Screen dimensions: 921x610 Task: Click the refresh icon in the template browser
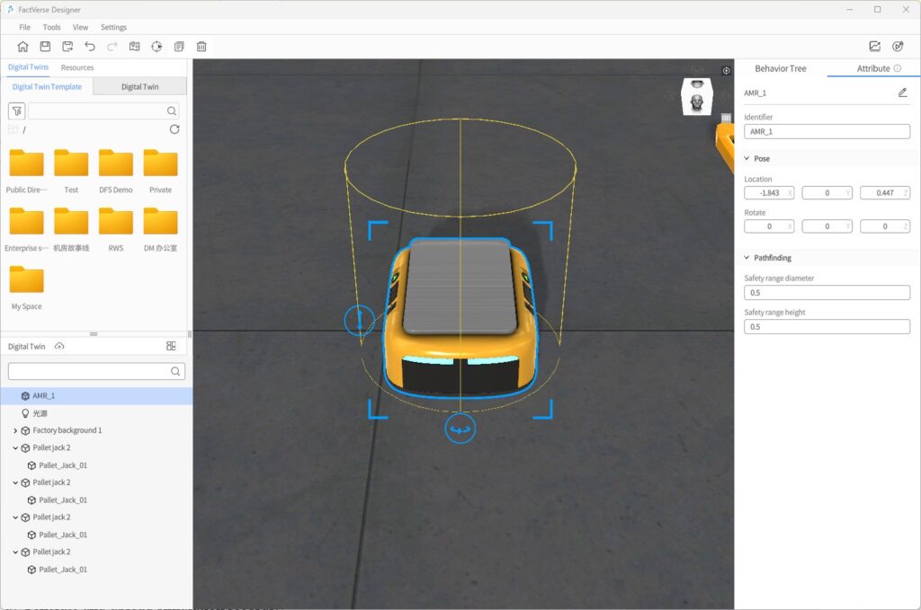click(x=174, y=129)
